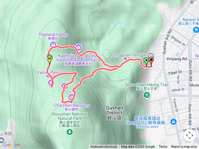The width and height of the screenshot is (199, 149).
Task: Select the Kaohsiung Bird's-eye View Observation Deck marker
Action: 78,47
